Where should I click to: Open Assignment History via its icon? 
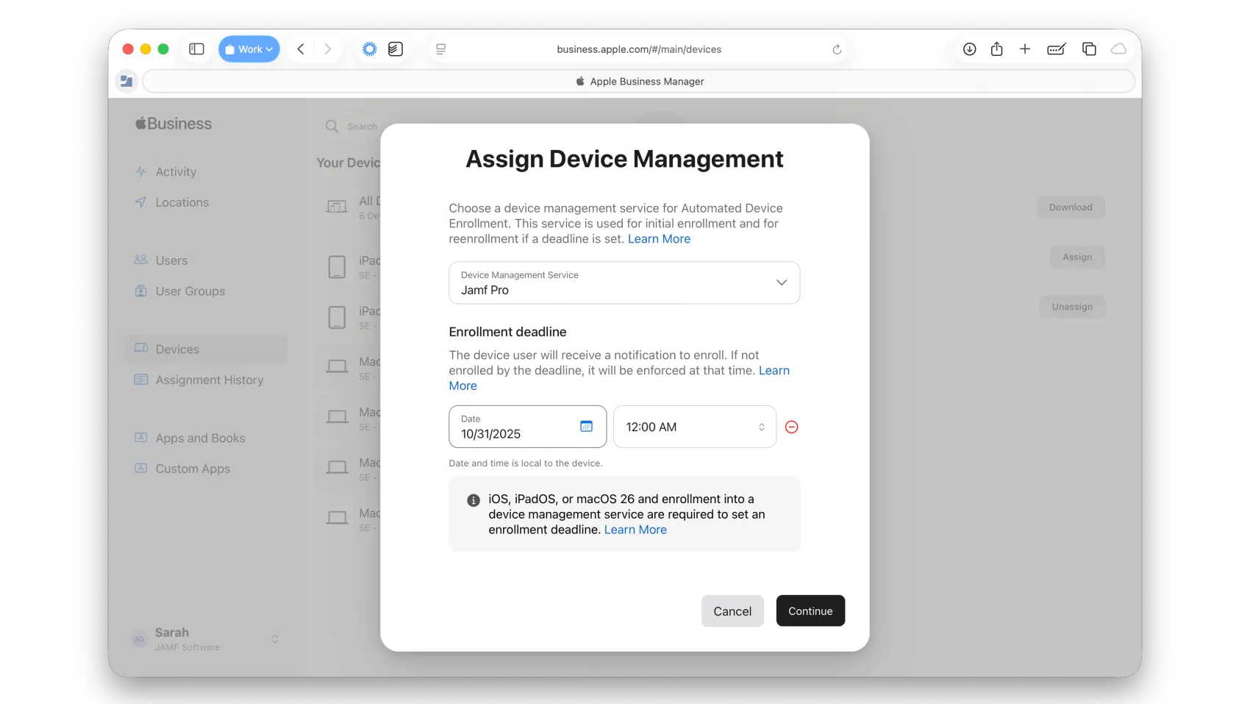point(141,380)
